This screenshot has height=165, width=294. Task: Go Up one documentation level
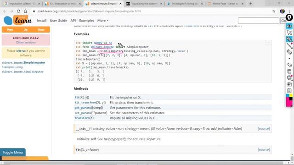point(26,29)
